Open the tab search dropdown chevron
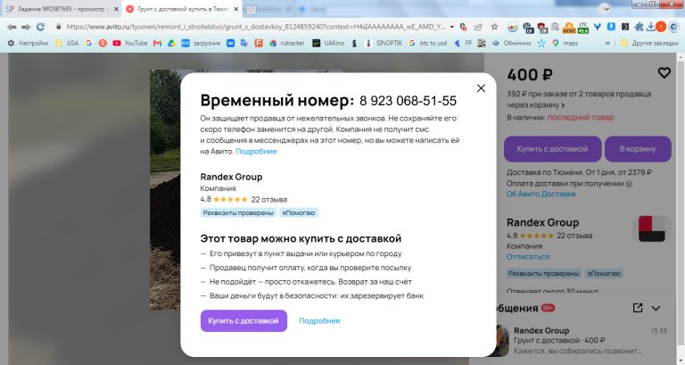 [605, 9]
